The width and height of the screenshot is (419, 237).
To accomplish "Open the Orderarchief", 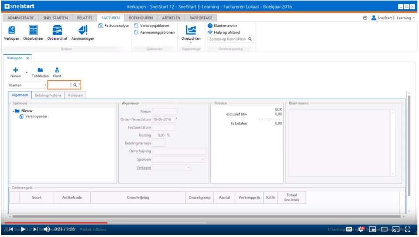I will [x=57, y=33].
